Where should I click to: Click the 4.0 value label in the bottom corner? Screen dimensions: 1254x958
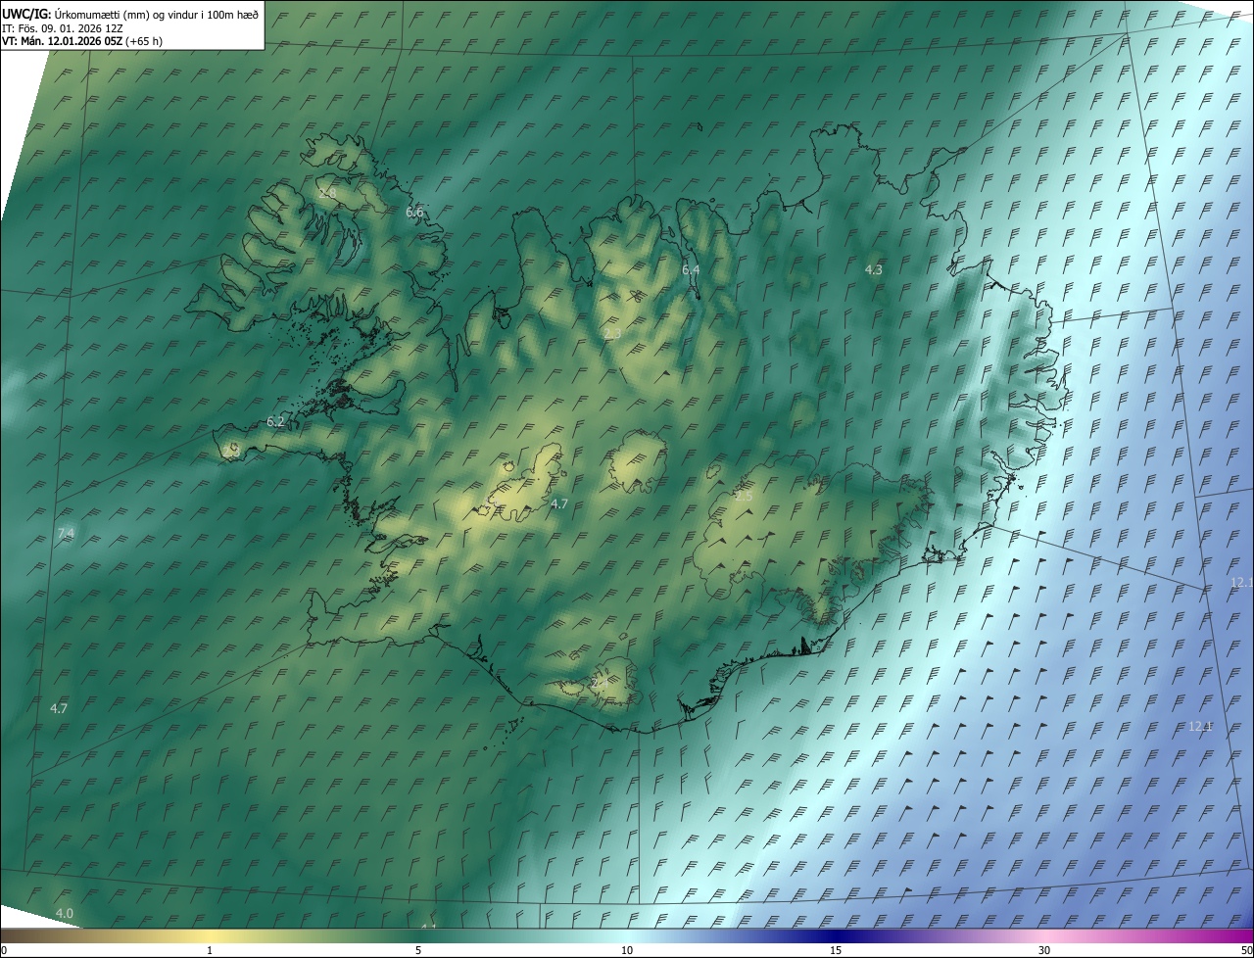[64, 913]
